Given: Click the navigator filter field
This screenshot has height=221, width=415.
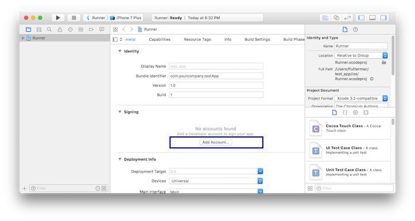Looking at the screenshot, I should tap(69, 188).
